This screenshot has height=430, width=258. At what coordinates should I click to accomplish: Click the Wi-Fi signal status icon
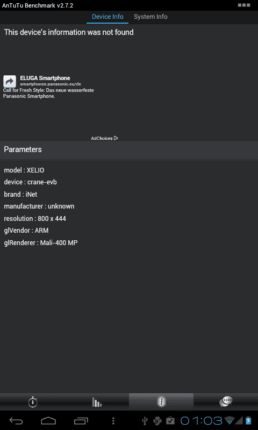click(229, 420)
